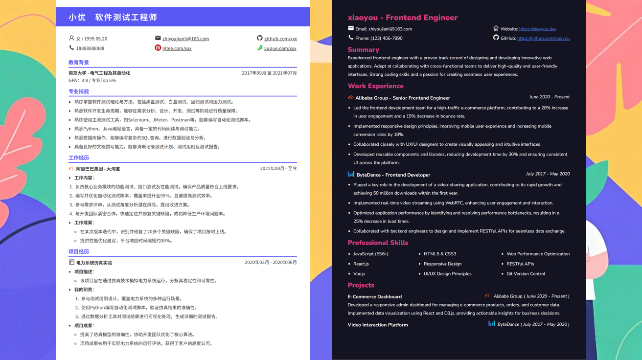Screen dimensions: 642x360
Task: Click the UI/UX Design Principles skill
Action: click(x=448, y=274)
